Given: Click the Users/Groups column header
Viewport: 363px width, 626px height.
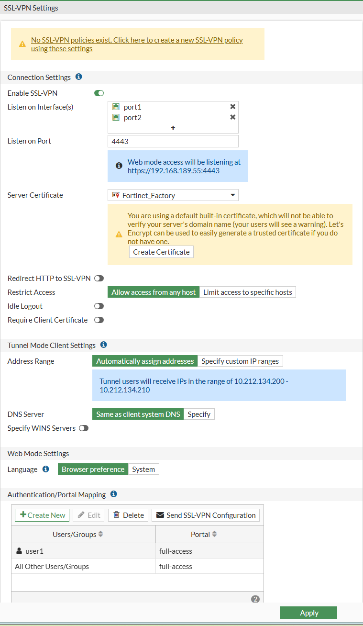Looking at the screenshot, I should coord(84,534).
